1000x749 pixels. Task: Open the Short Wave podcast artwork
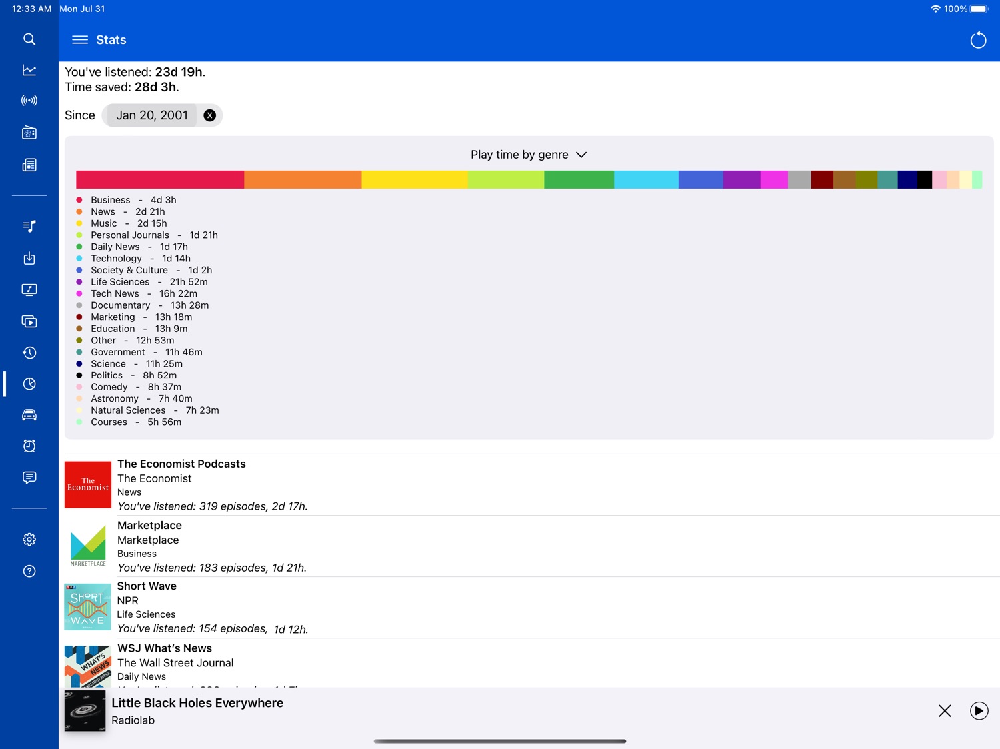point(88,607)
